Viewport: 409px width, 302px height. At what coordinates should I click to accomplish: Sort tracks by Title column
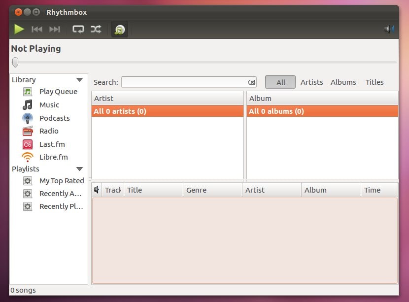click(153, 190)
